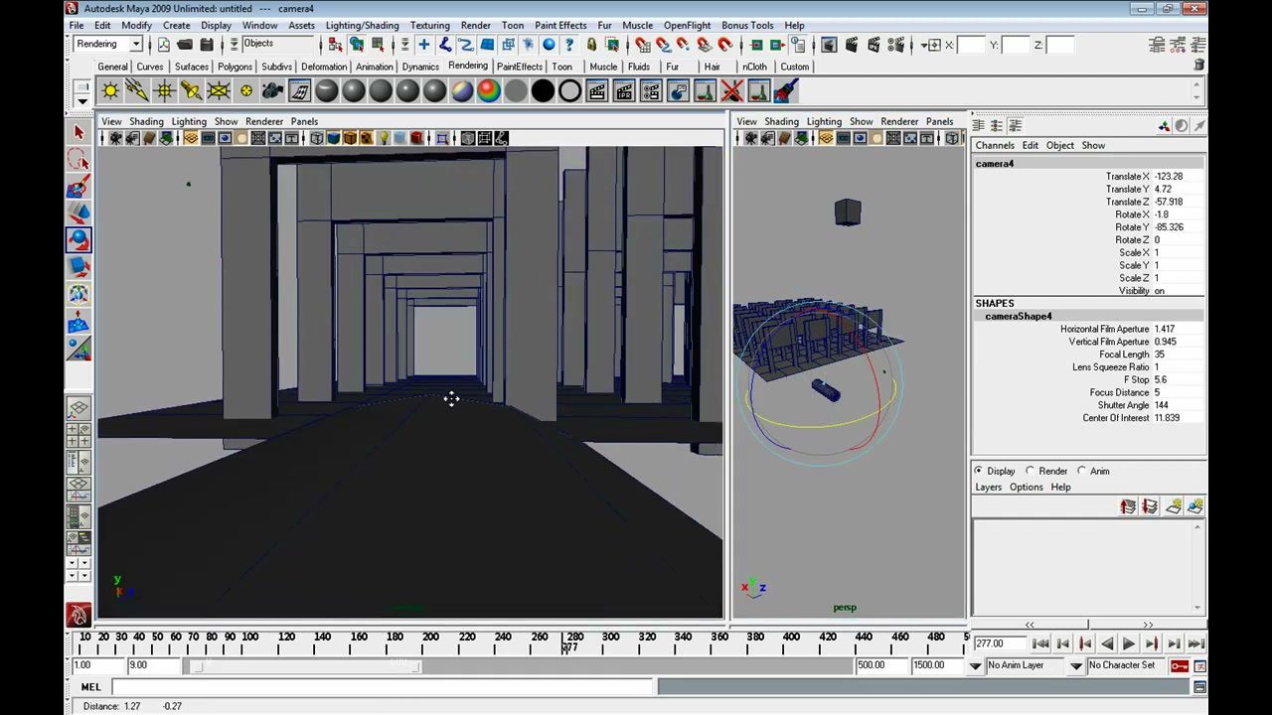
Task: Pick the Soft Modification tool
Action: (x=79, y=322)
